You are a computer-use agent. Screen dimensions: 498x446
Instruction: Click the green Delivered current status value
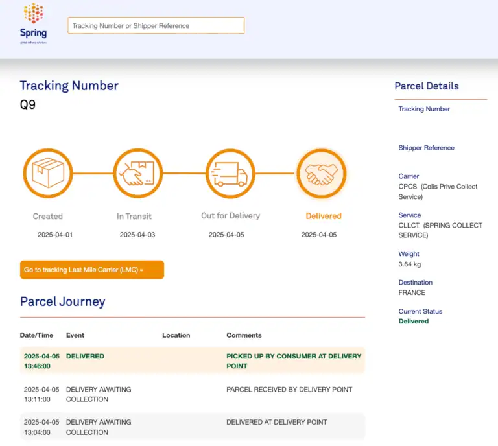413,322
